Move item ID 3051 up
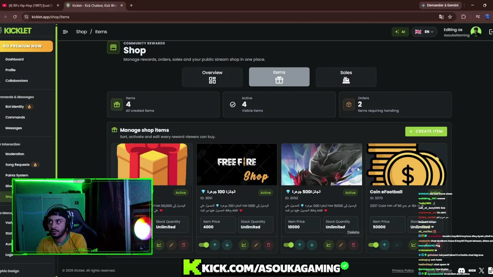Image resolution: width=493 pixels, height=277 pixels. (215, 245)
